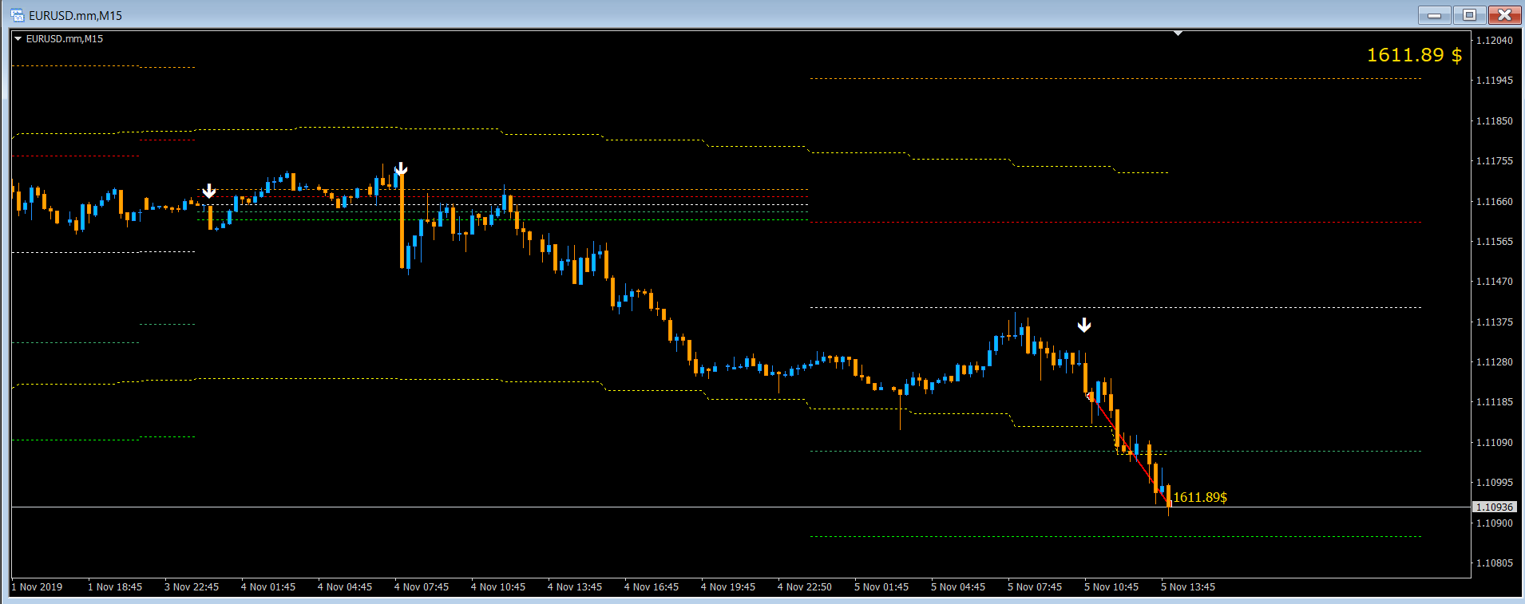Close the EURUSD.mm,M15 chart window

pyautogui.click(x=1504, y=15)
